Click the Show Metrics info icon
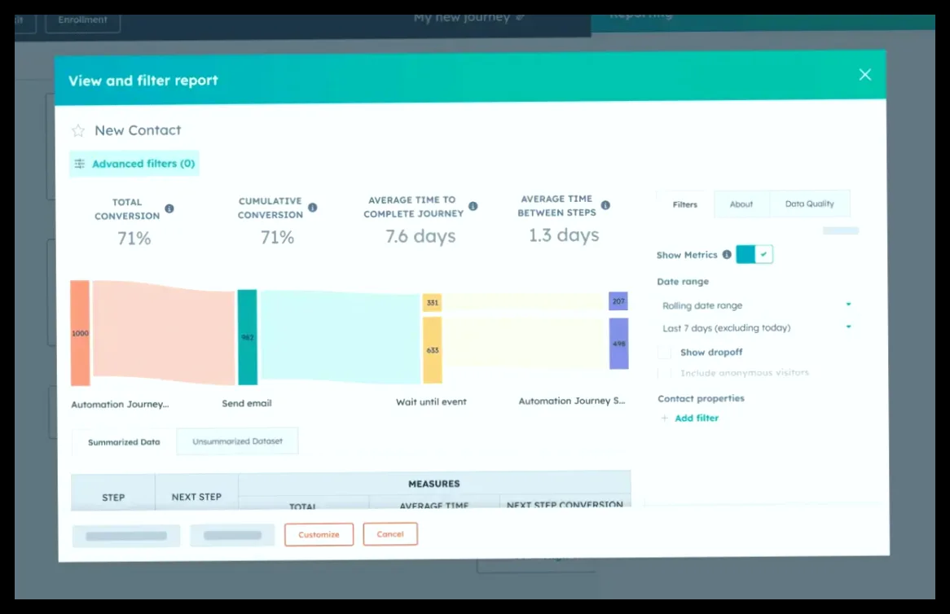The height and width of the screenshot is (614, 950). pos(727,254)
